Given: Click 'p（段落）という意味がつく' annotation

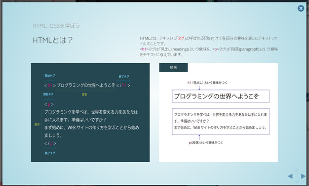Looking at the screenshot, I should 206,143.
